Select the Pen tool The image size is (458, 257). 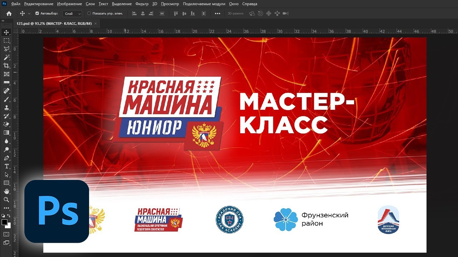coord(6,158)
